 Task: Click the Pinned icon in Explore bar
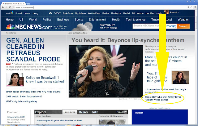125,112
